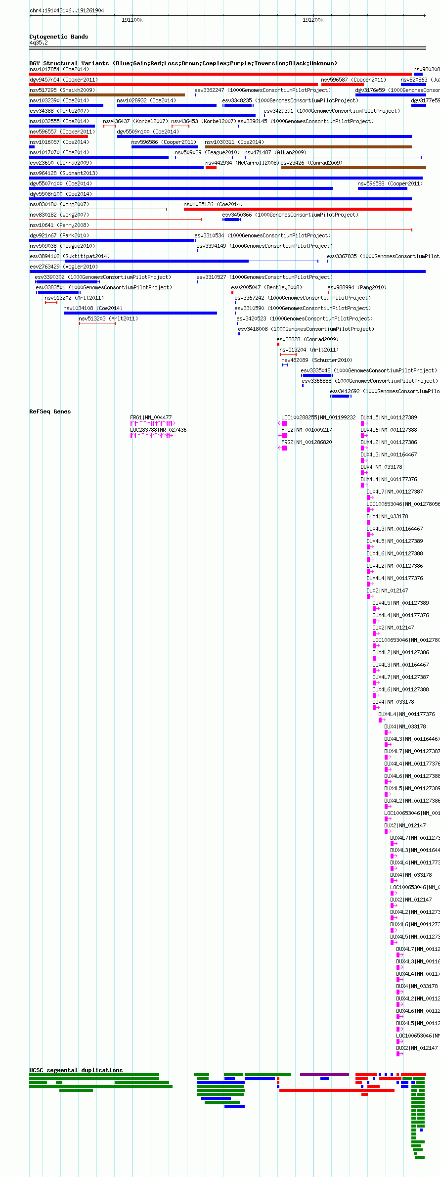Click the red bar under nsv1035126 (Coe2014)

(298, 209)
